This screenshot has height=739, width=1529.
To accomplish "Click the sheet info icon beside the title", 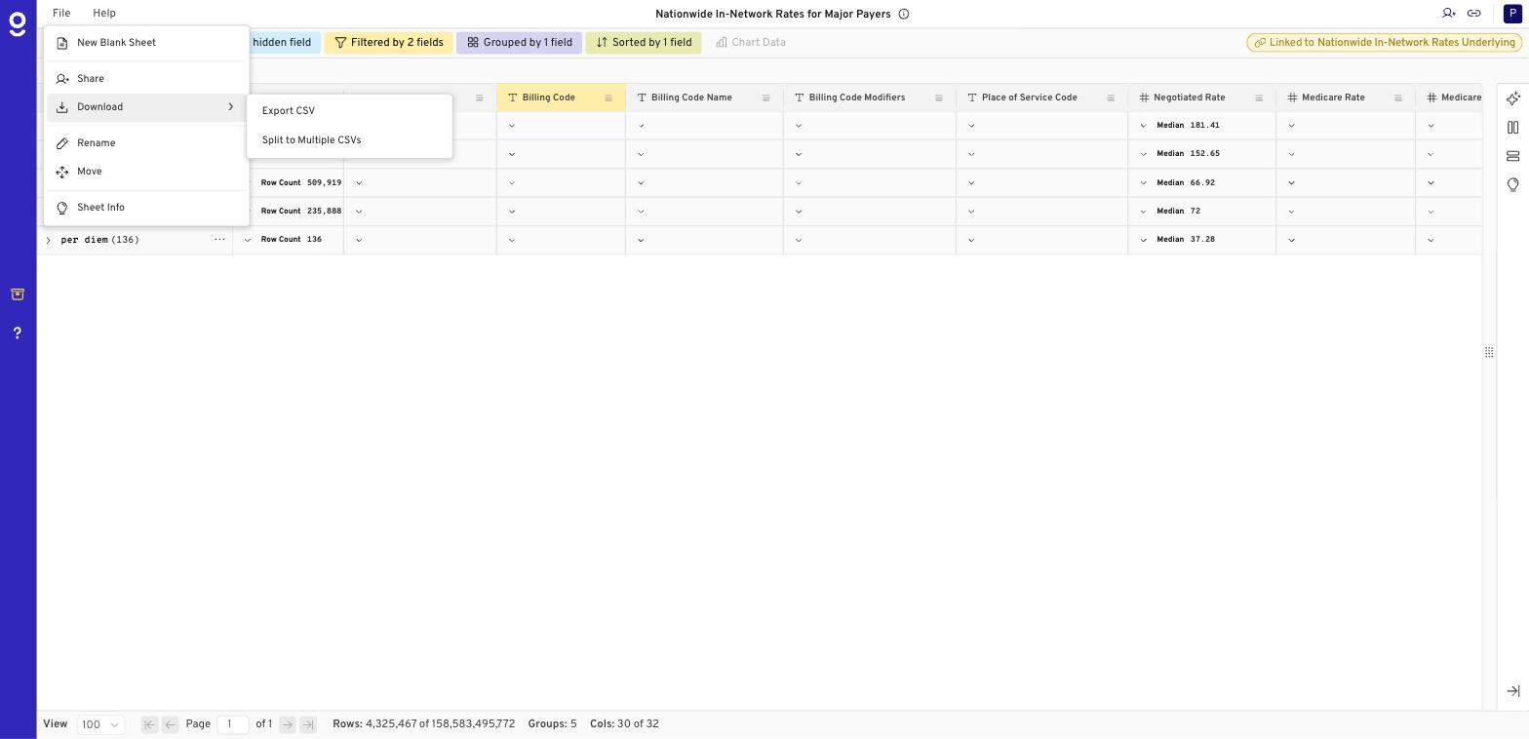I will (x=904, y=15).
